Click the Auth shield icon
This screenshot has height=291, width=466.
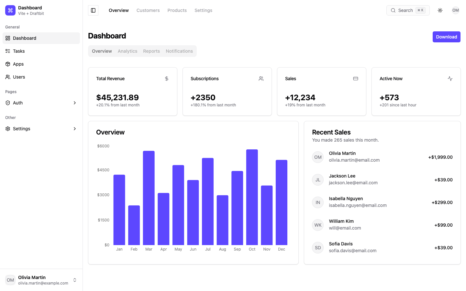[x=8, y=103]
